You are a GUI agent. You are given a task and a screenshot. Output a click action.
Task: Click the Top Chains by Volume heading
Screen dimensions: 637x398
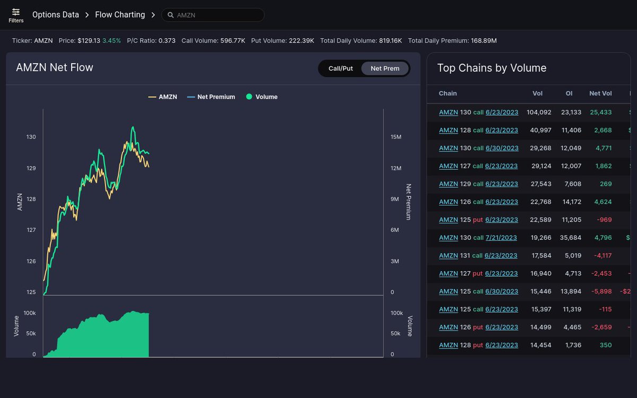[492, 68]
